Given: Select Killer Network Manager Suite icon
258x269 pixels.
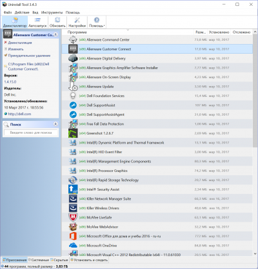Looking at the screenshot, I should [x=73, y=199].
